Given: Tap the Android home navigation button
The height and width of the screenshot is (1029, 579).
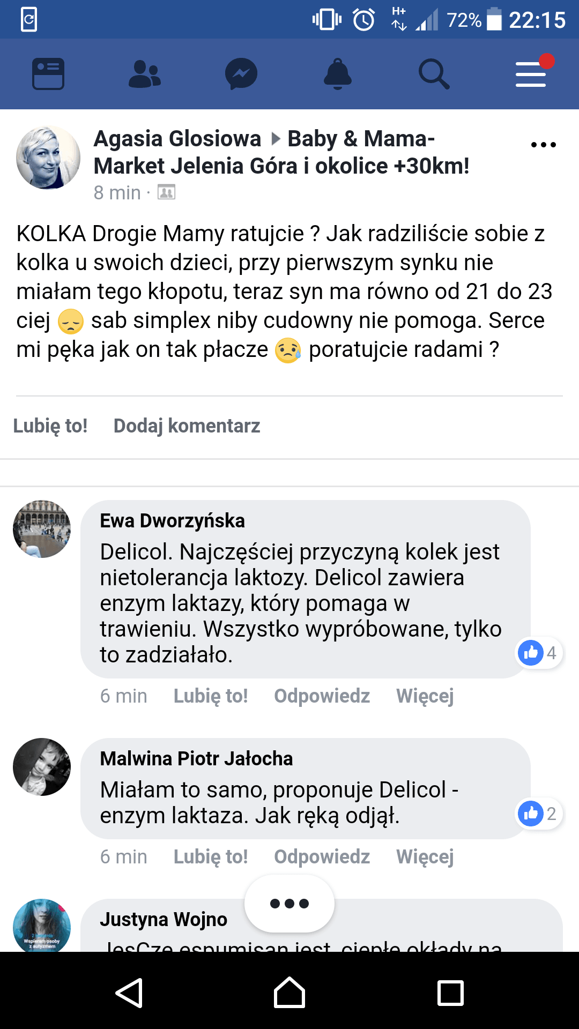Looking at the screenshot, I should pos(289,993).
